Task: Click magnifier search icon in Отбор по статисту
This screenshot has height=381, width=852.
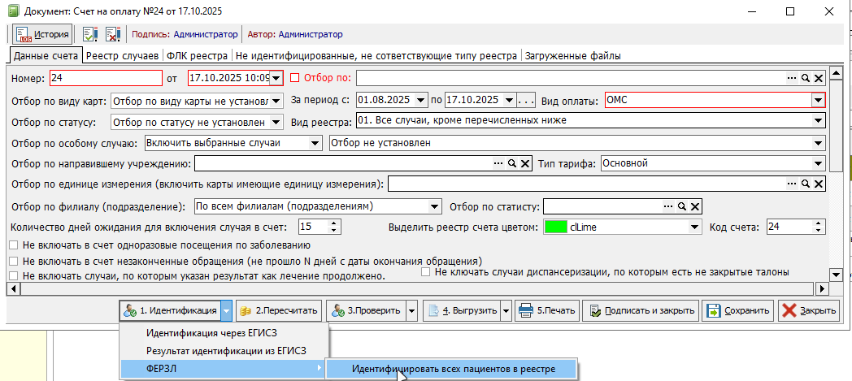Action: tap(681, 206)
